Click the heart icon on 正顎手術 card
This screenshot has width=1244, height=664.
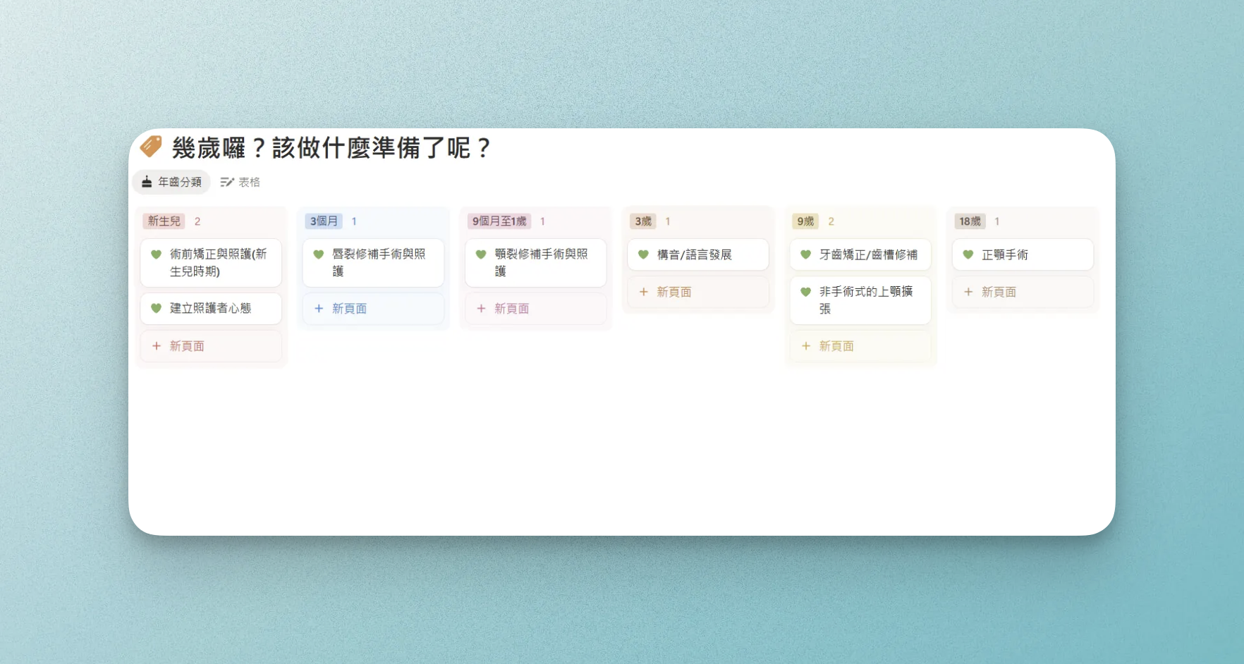pos(968,254)
